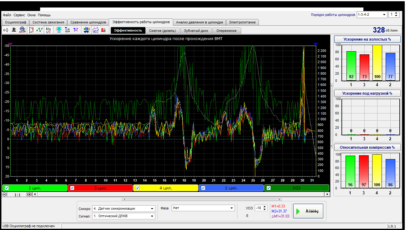406x230 pixels.
Task: Collapse the right-side charts panel splitter
Action: 332,116
